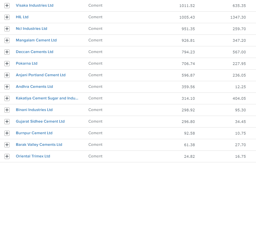Expand the Visaka Industries Ltd row

click(x=7, y=6)
